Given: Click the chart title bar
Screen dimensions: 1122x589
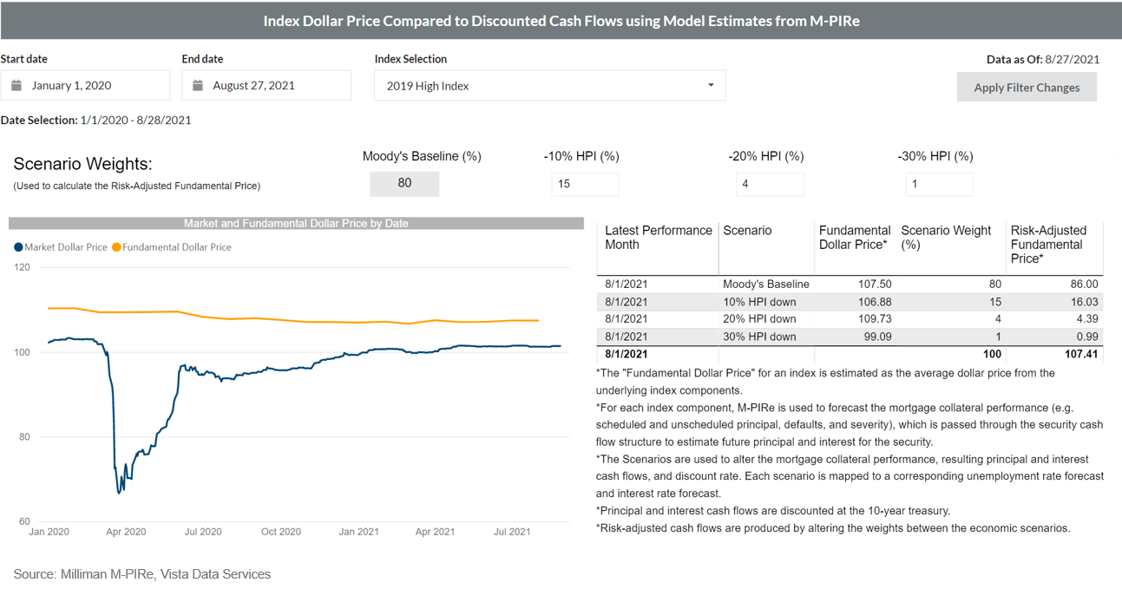Looking at the screenshot, I should click(x=296, y=223).
